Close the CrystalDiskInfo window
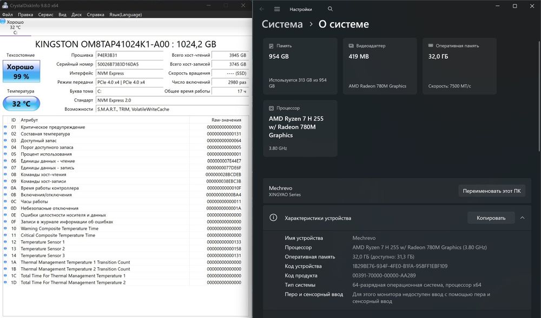Screen dimensions: 541x318 (x=243, y=5)
